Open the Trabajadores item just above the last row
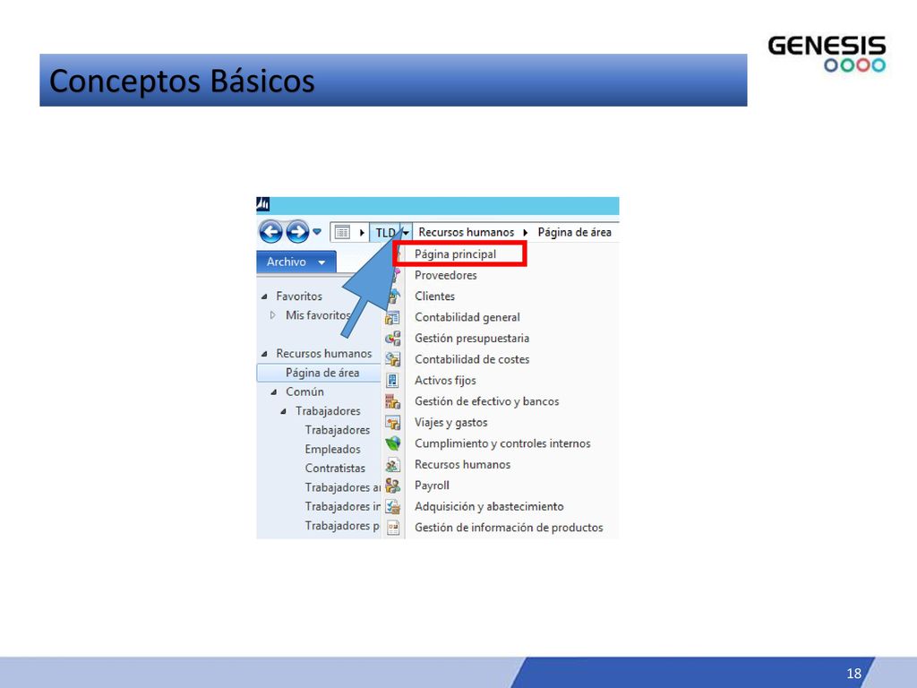The width and height of the screenshot is (917, 688). (x=342, y=507)
